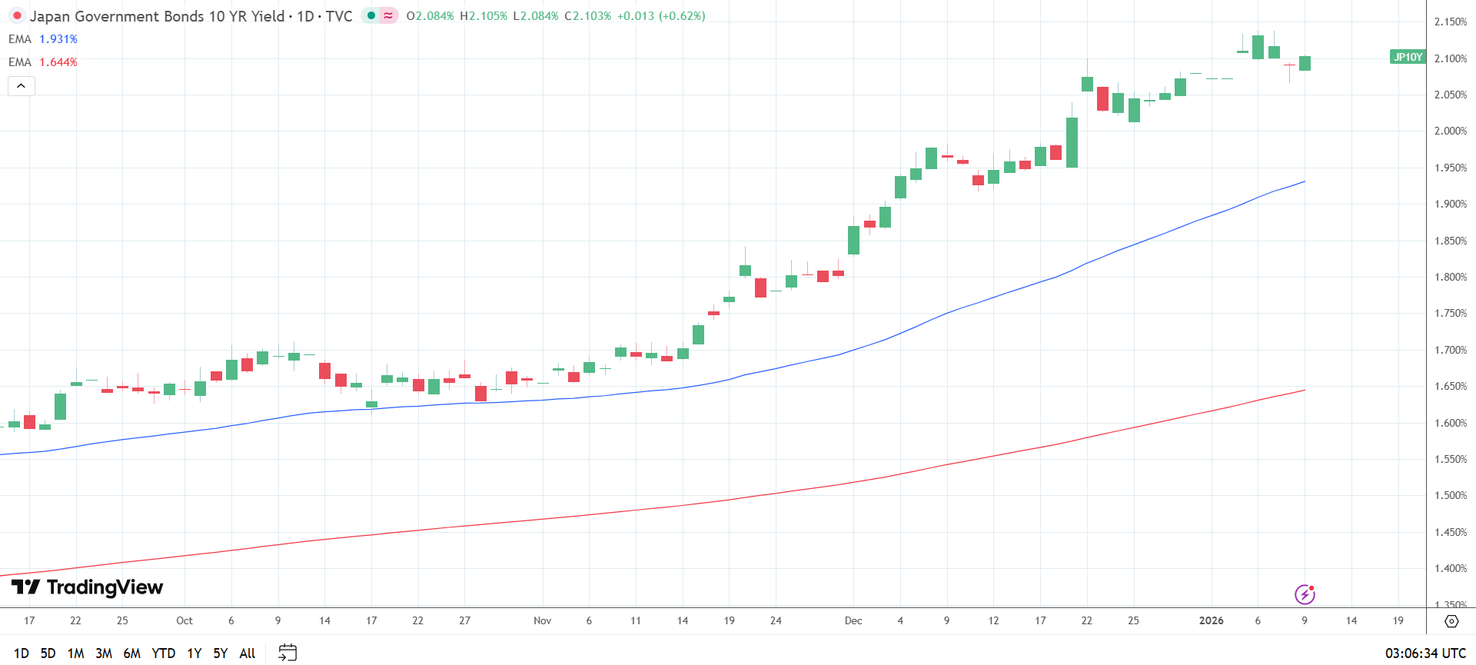Click the 2.000% price axis label
1476x665 pixels.
click(x=1451, y=131)
